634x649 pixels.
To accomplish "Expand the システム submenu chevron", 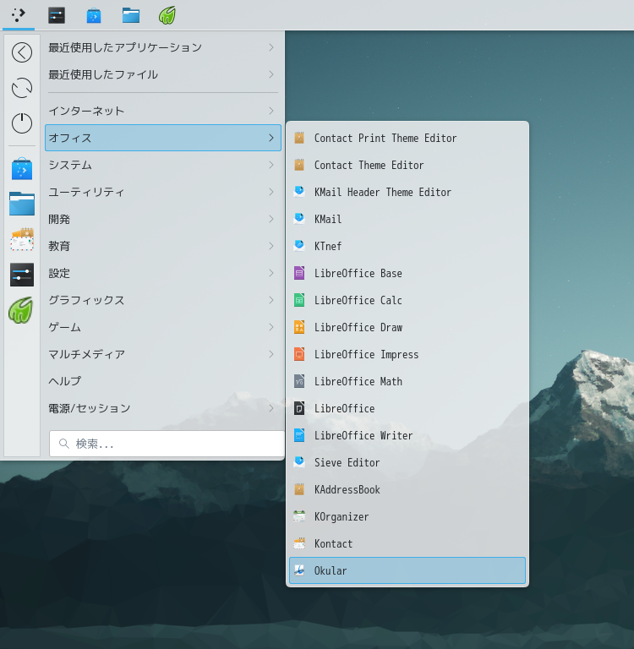I will point(271,165).
